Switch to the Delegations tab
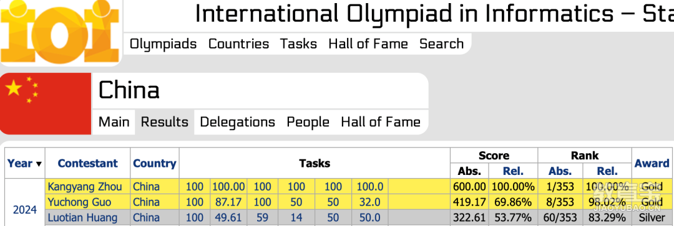 tap(238, 122)
